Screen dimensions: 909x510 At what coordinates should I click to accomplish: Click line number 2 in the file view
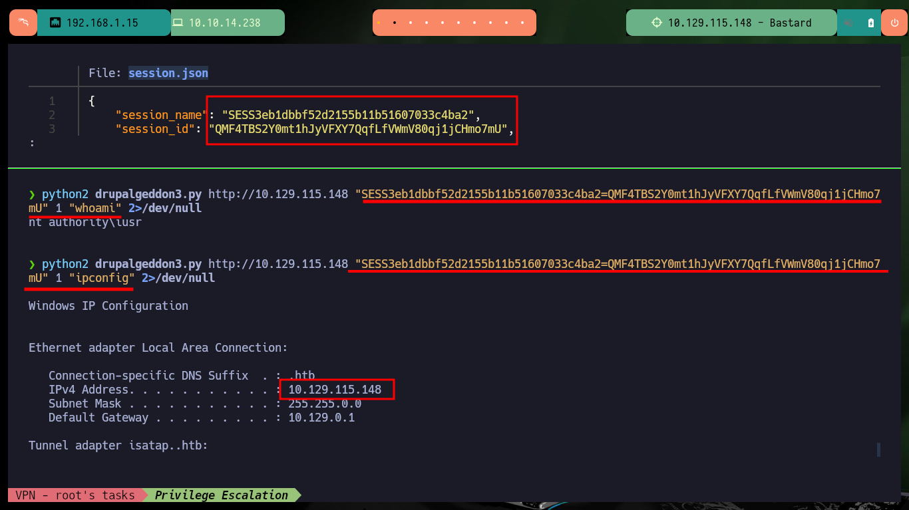click(52, 115)
